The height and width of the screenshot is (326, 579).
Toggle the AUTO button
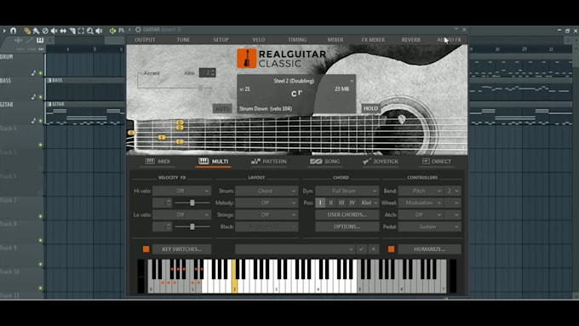[x=222, y=109]
